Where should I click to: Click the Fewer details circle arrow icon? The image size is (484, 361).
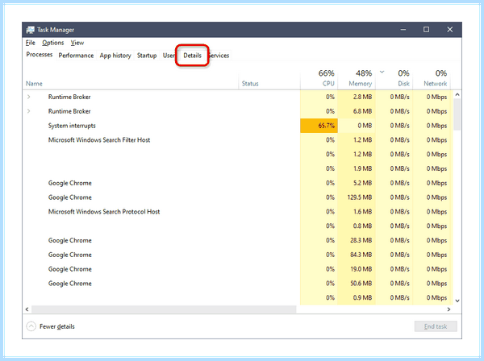click(31, 326)
